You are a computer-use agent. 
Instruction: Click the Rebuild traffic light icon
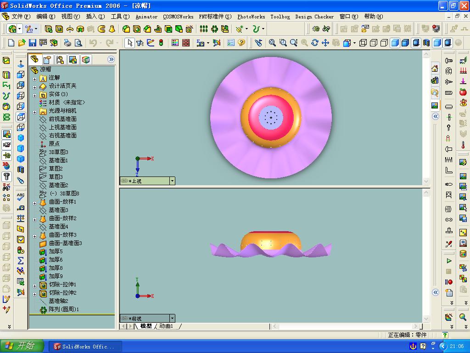161,43
